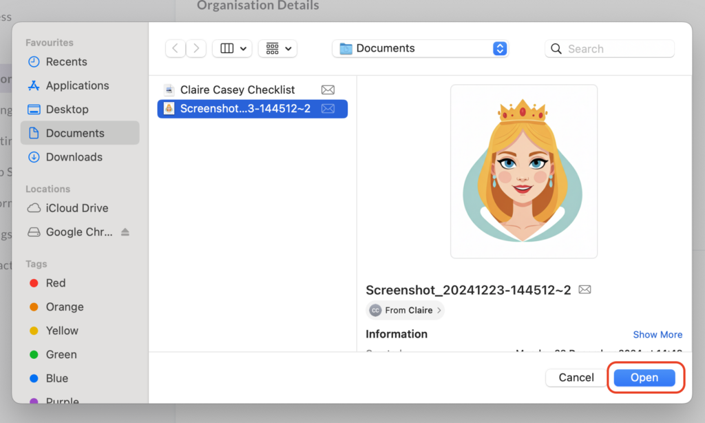Click in the Search field

click(610, 49)
